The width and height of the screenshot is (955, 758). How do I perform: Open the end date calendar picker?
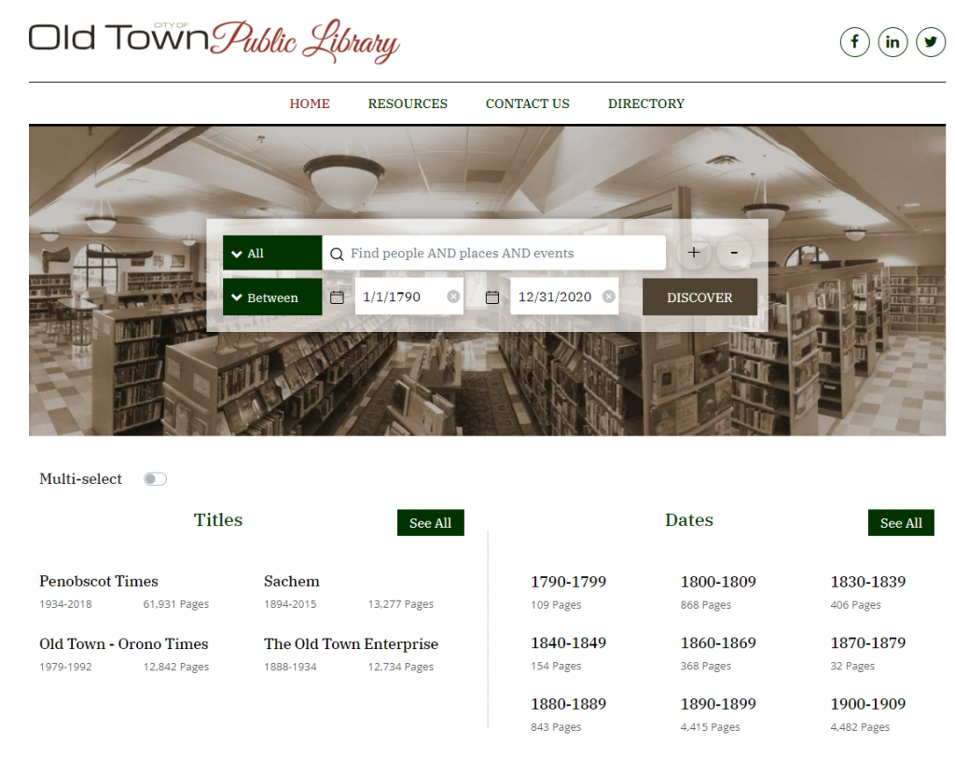493,296
